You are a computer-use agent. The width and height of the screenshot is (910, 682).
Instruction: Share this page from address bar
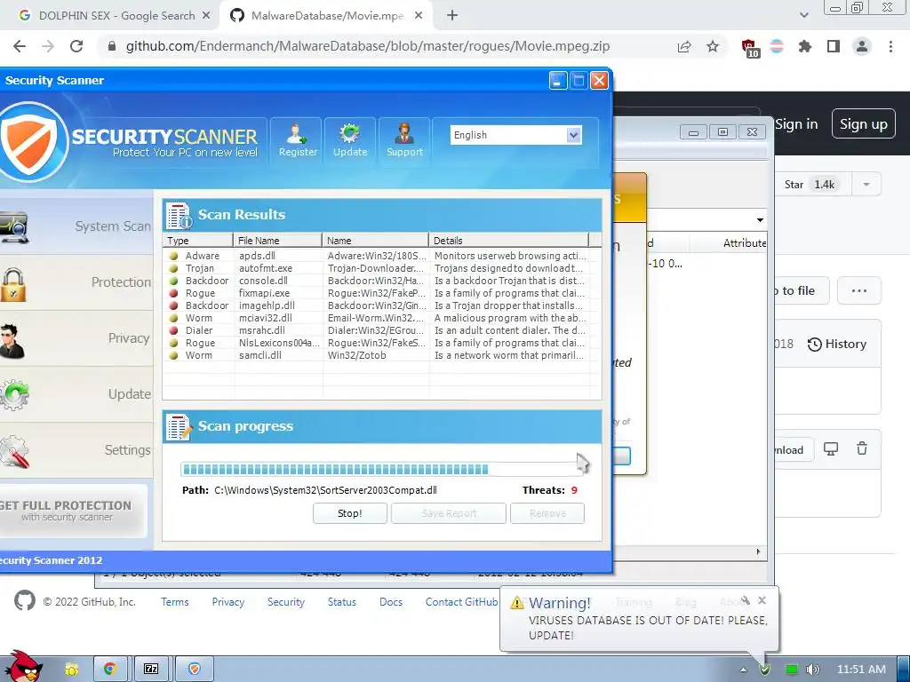[x=684, y=46]
